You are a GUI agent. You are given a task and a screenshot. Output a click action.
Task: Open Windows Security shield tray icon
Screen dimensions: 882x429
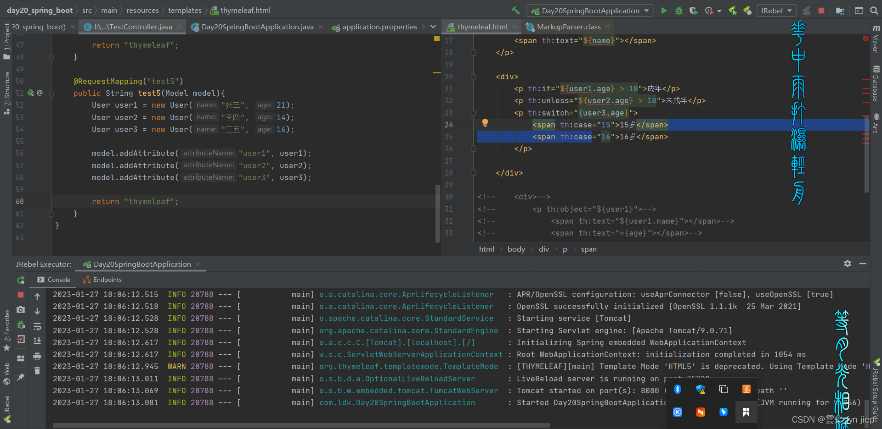coord(701,389)
